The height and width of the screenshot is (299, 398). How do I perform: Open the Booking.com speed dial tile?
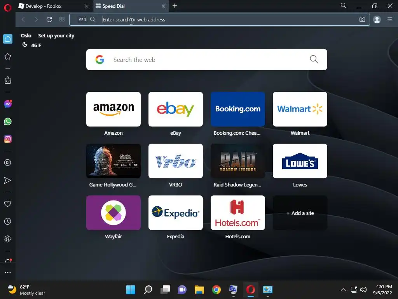[x=238, y=109]
